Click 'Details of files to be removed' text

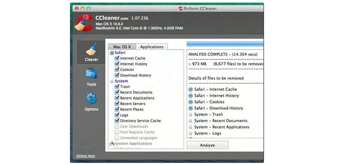[x=216, y=78]
